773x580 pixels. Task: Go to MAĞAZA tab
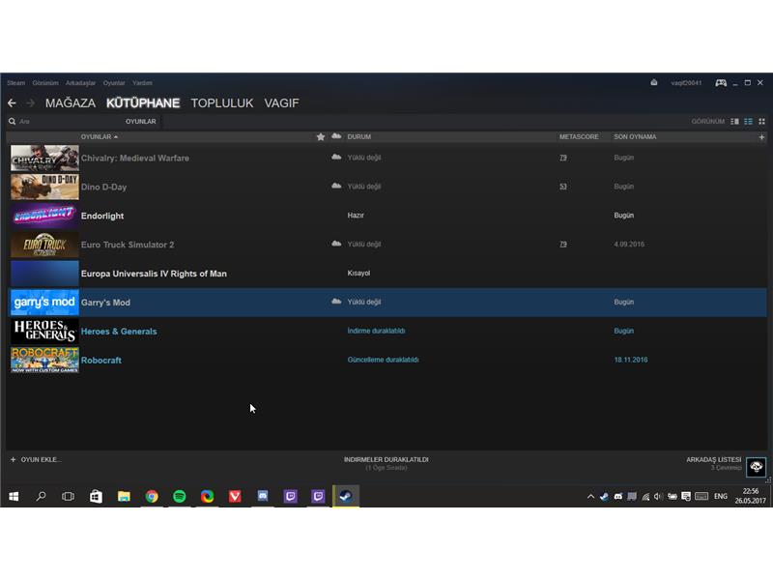tap(71, 103)
